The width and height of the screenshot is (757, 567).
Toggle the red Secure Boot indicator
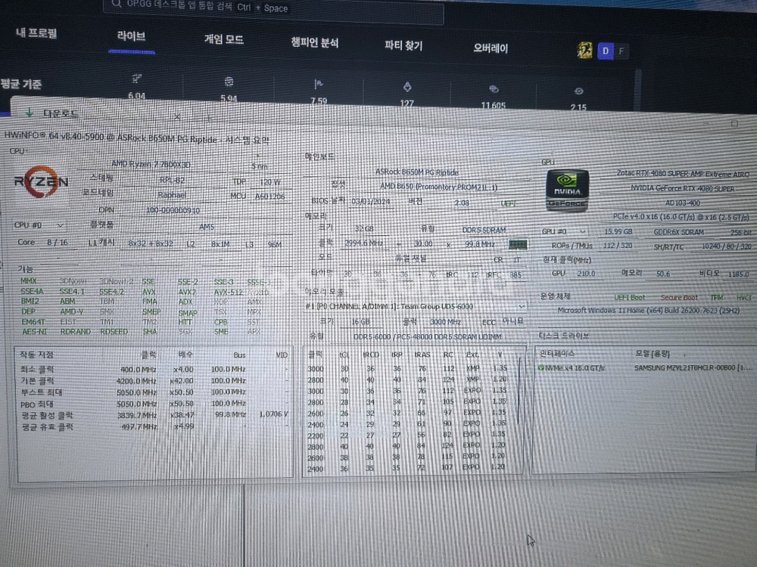tap(679, 298)
